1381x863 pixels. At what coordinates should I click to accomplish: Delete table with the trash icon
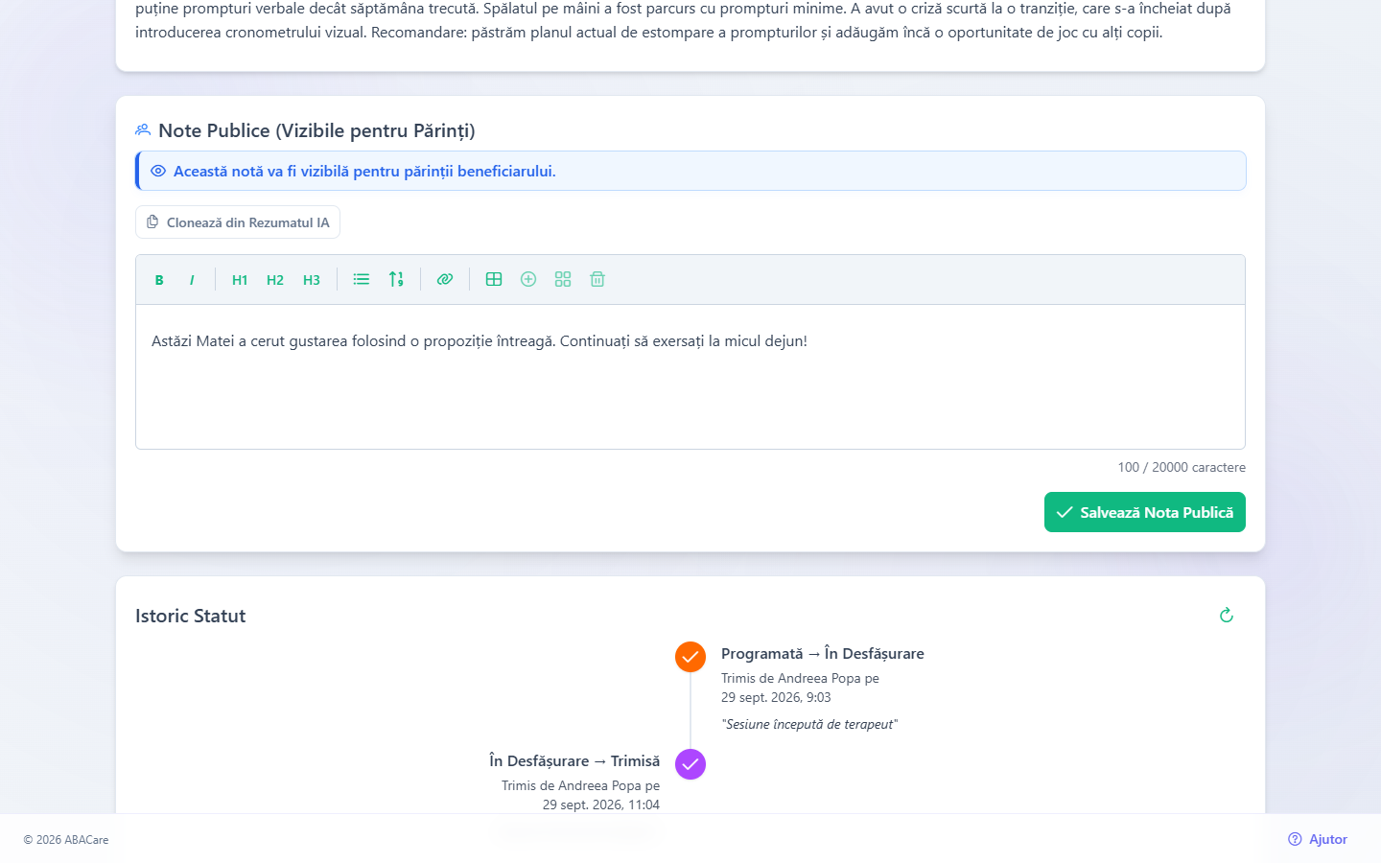click(x=597, y=279)
